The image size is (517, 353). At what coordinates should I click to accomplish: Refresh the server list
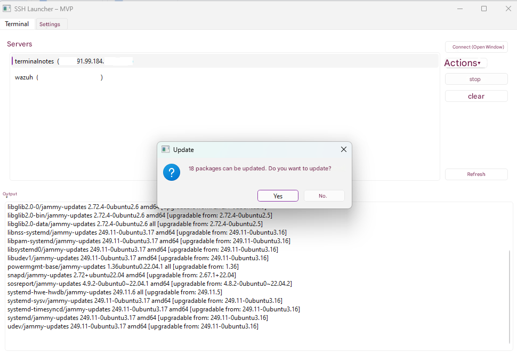click(476, 174)
